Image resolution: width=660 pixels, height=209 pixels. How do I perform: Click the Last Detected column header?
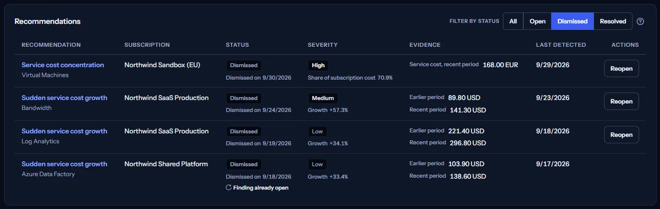[561, 45]
